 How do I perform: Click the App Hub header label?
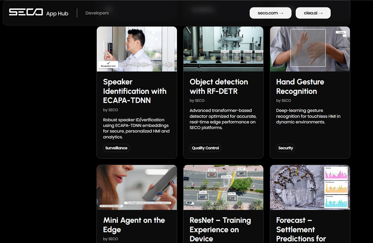click(57, 14)
